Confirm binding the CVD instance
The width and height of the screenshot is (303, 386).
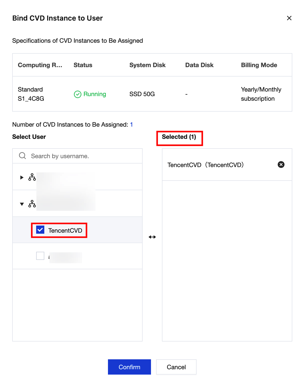129,367
